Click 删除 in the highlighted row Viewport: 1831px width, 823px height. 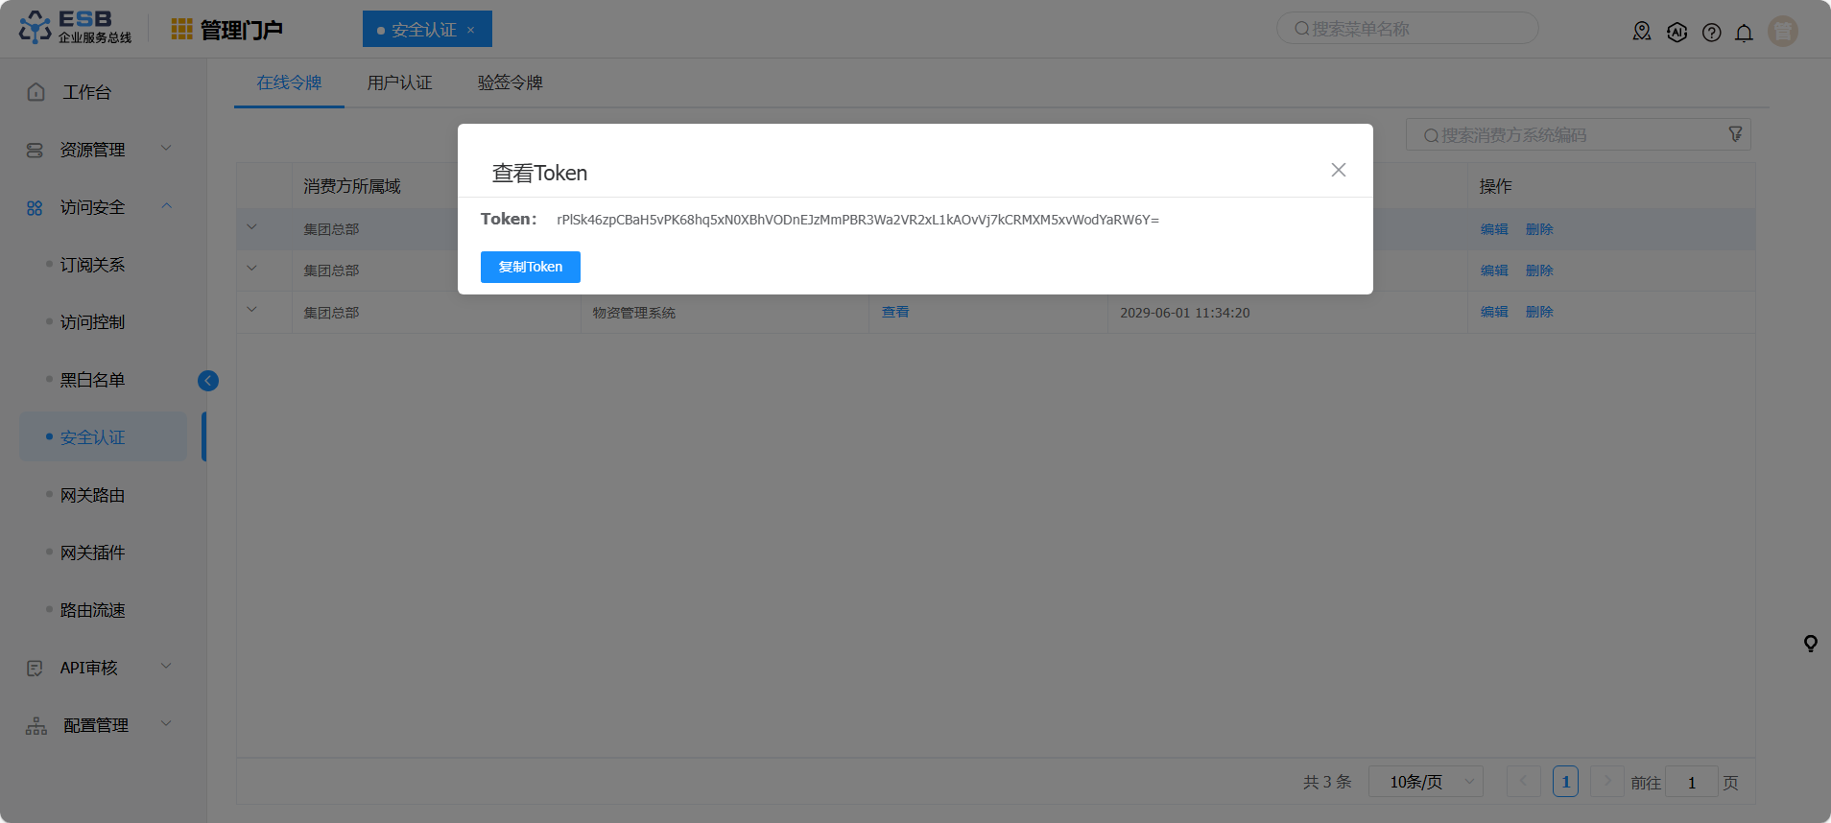coord(1539,229)
